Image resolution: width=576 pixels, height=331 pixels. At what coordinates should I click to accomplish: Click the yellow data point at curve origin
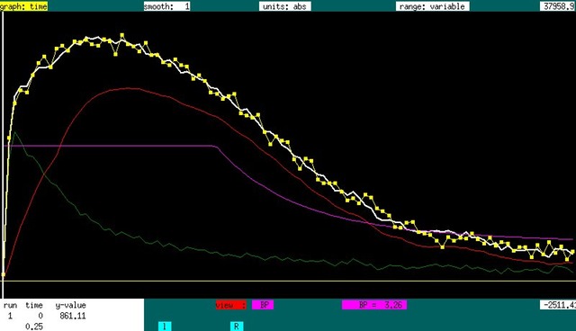4,274
